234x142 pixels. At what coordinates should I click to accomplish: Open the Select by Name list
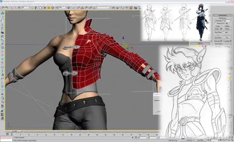click(x=36, y=8)
